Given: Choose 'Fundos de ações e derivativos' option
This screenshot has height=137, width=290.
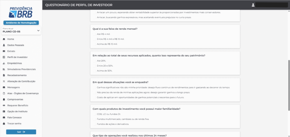Looking at the screenshot, I should 94,124.
